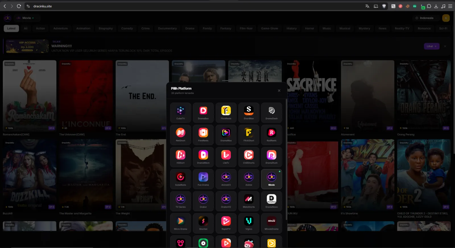Select the Fun Drama platform

[203, 179]
